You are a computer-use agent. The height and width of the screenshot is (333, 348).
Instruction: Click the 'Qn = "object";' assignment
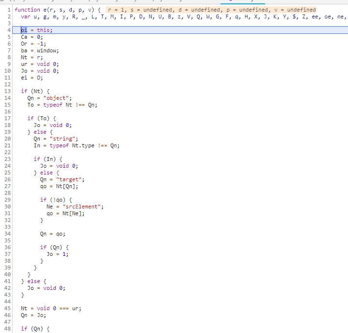(x=49, y=98)
